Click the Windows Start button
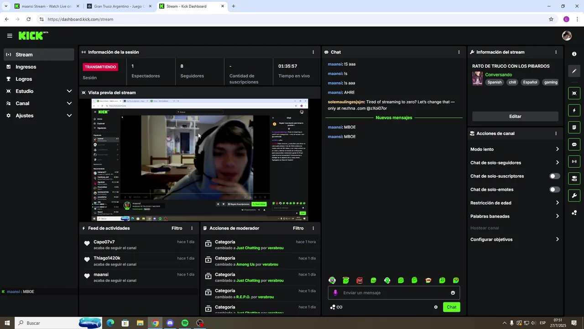This screenshot has height=329, width=584. coord(7,323)
